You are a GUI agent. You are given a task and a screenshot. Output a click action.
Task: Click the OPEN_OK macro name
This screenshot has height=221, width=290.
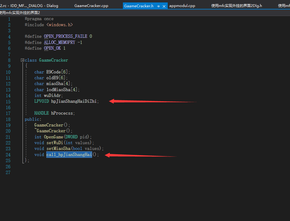tap(52, 48)
